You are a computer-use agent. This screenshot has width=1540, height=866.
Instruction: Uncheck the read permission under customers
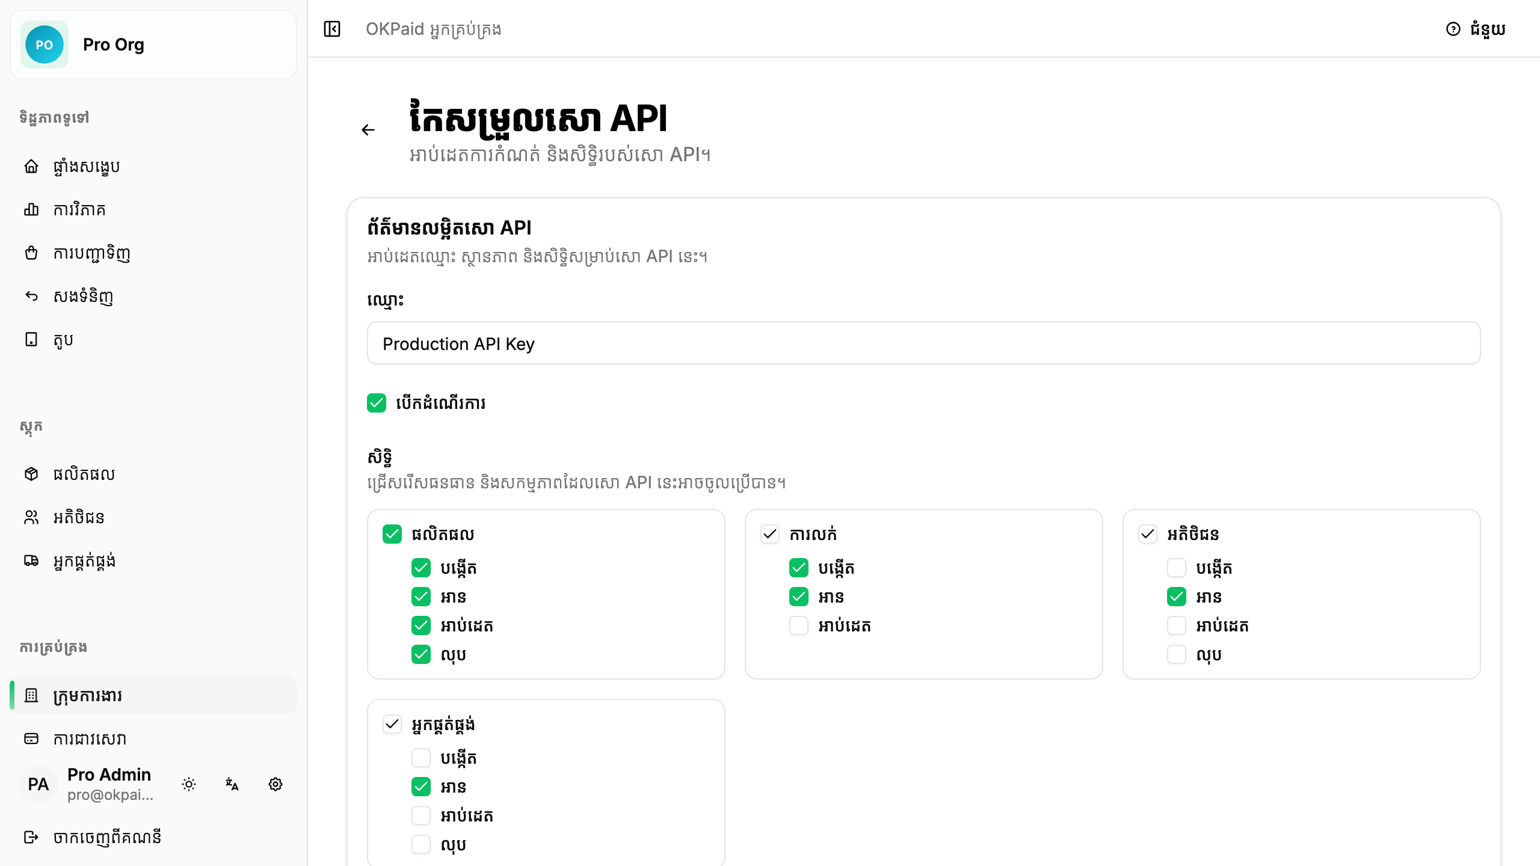click(1177, 597)
